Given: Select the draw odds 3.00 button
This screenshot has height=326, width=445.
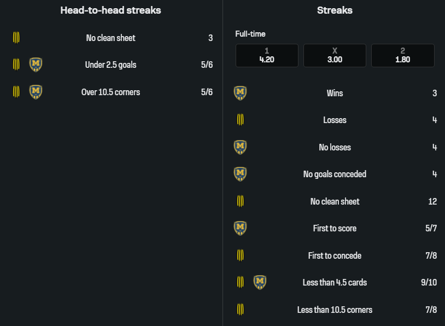Looking at the screenshot, I should pyautogui.click(x=335, y=55).
